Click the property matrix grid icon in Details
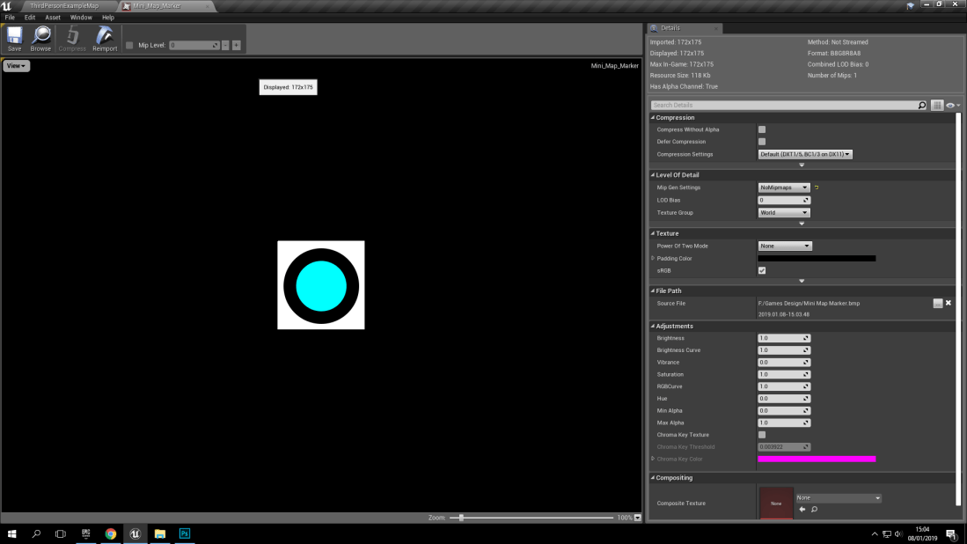Image resolution: width=967 pixels, height=544 pixels. click(x=937, y=105)
